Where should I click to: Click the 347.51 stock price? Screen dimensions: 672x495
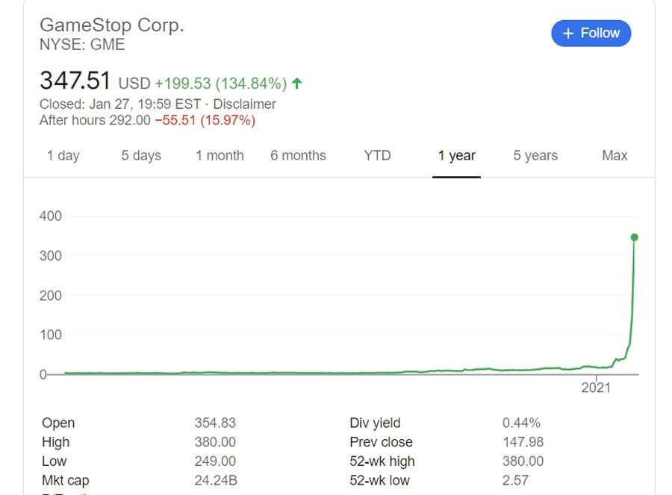tap(75, 81)
